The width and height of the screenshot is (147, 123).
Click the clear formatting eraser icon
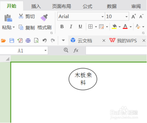(138, 26)
